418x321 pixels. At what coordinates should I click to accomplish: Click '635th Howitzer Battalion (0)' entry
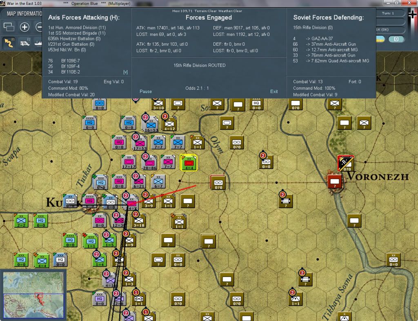74,39
